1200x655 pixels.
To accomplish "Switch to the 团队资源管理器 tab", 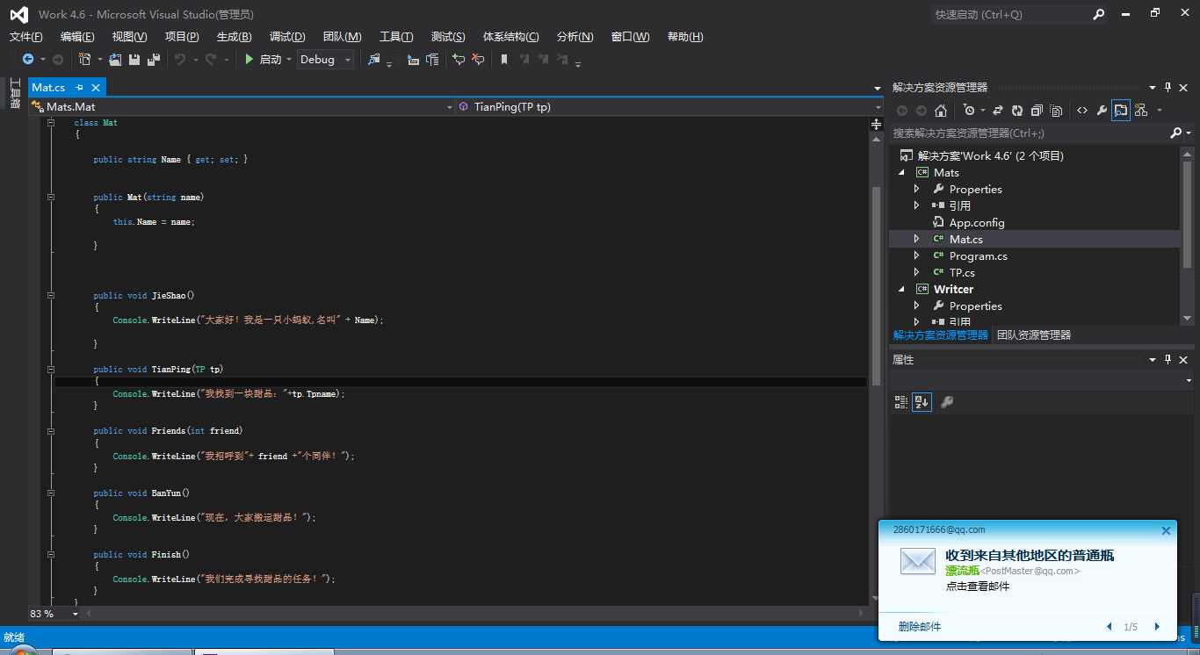I will (1034, 335).
